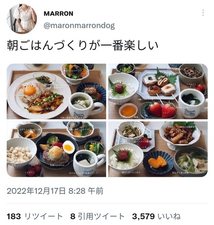Screen dimensions: 214x225
Task: Open the @maronmarrondog handle
Action: (x=79, y=26)
